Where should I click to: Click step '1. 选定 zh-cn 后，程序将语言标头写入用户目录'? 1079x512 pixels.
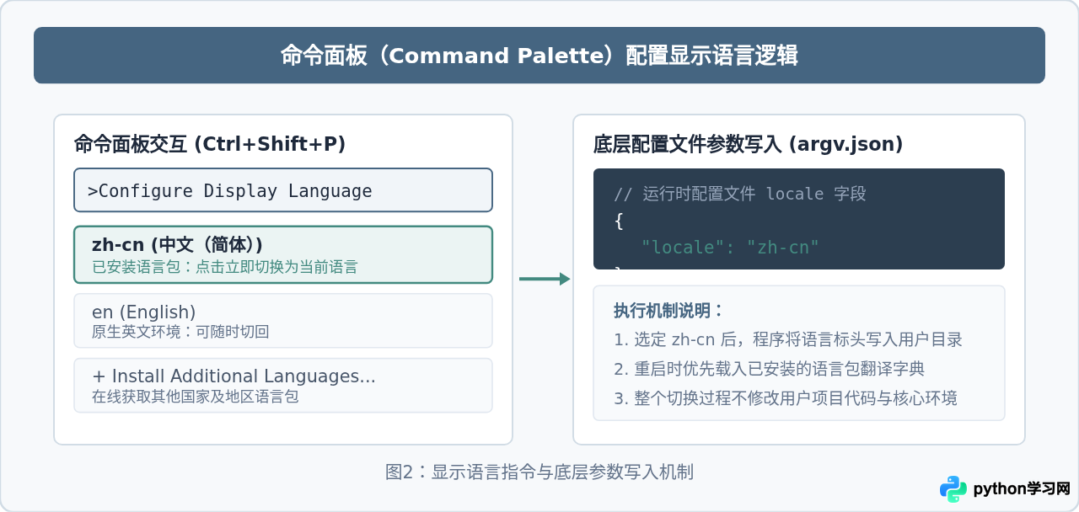click(x=788, y=339)
